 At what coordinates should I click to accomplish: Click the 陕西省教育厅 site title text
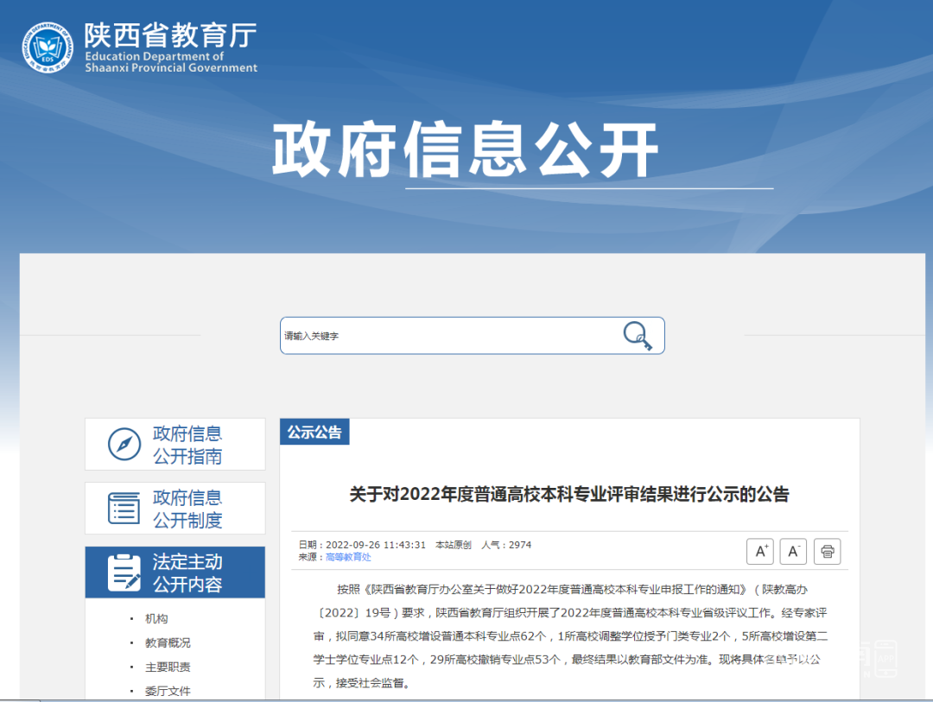170,35
